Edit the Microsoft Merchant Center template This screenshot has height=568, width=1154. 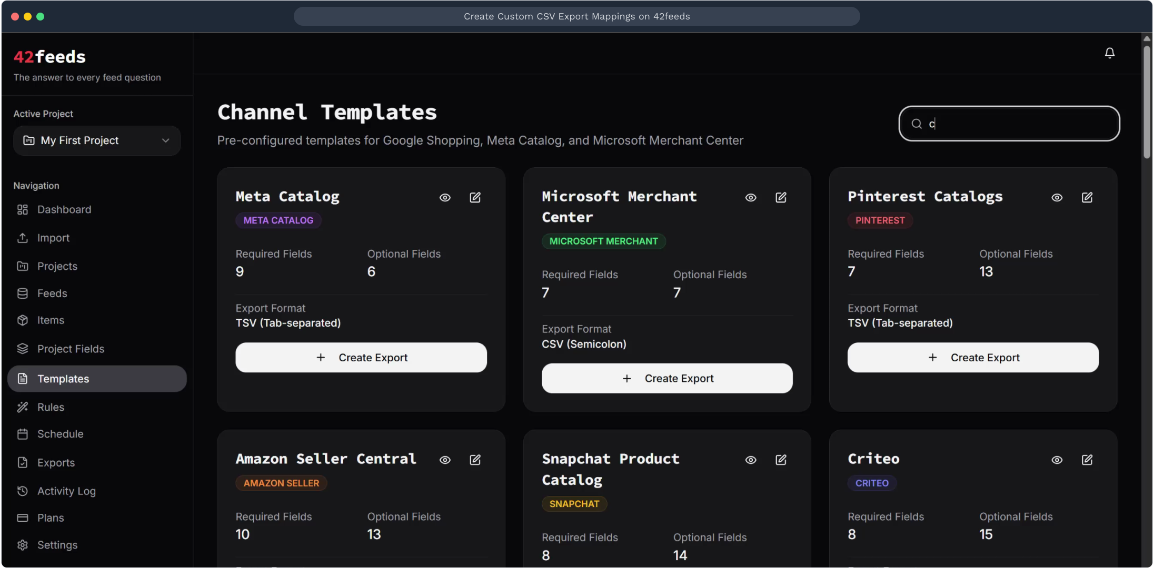[781, 197]
